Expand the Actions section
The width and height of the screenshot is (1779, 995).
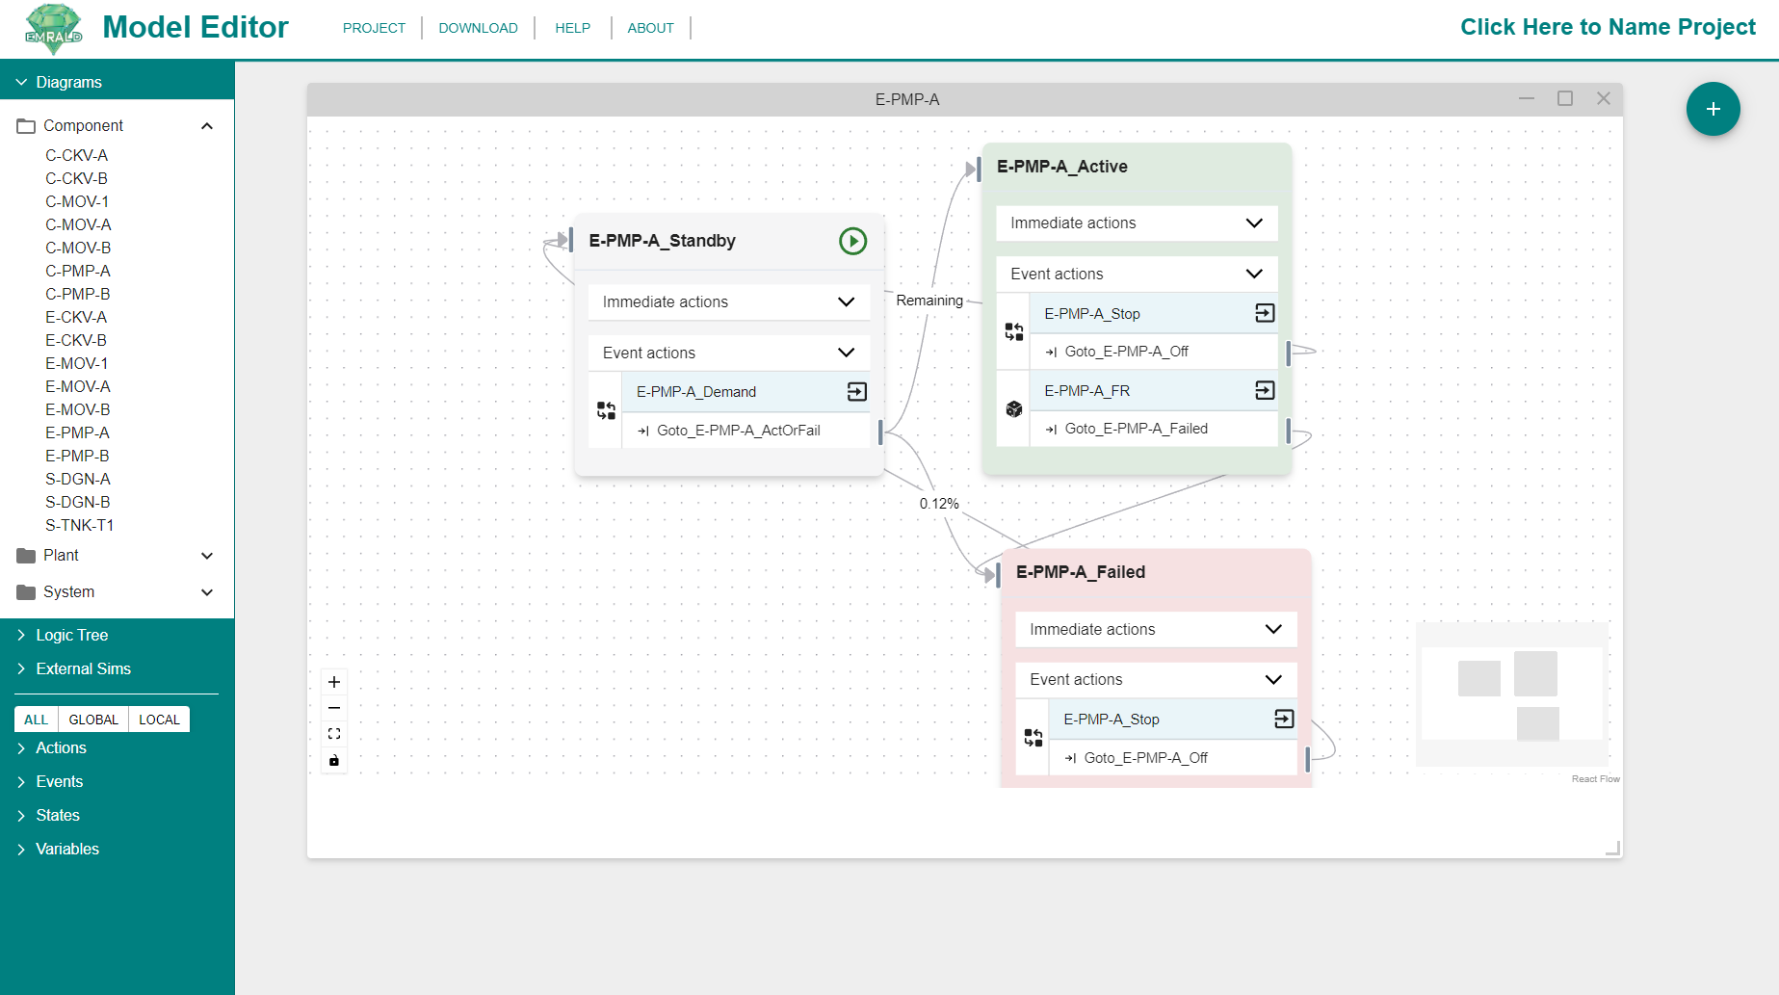pos(21,748)
